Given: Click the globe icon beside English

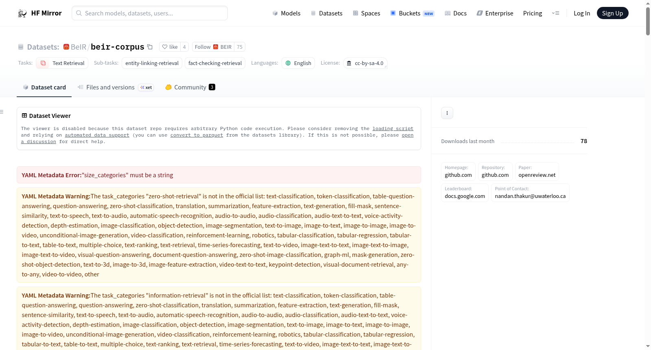Looking at the screenshot, I should (x=288, y=63).
